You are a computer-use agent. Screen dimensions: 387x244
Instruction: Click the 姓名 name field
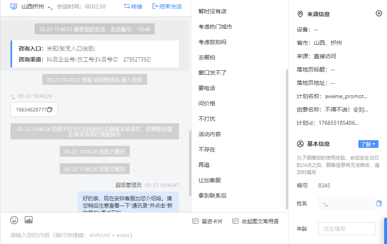[x=347, y=204]
